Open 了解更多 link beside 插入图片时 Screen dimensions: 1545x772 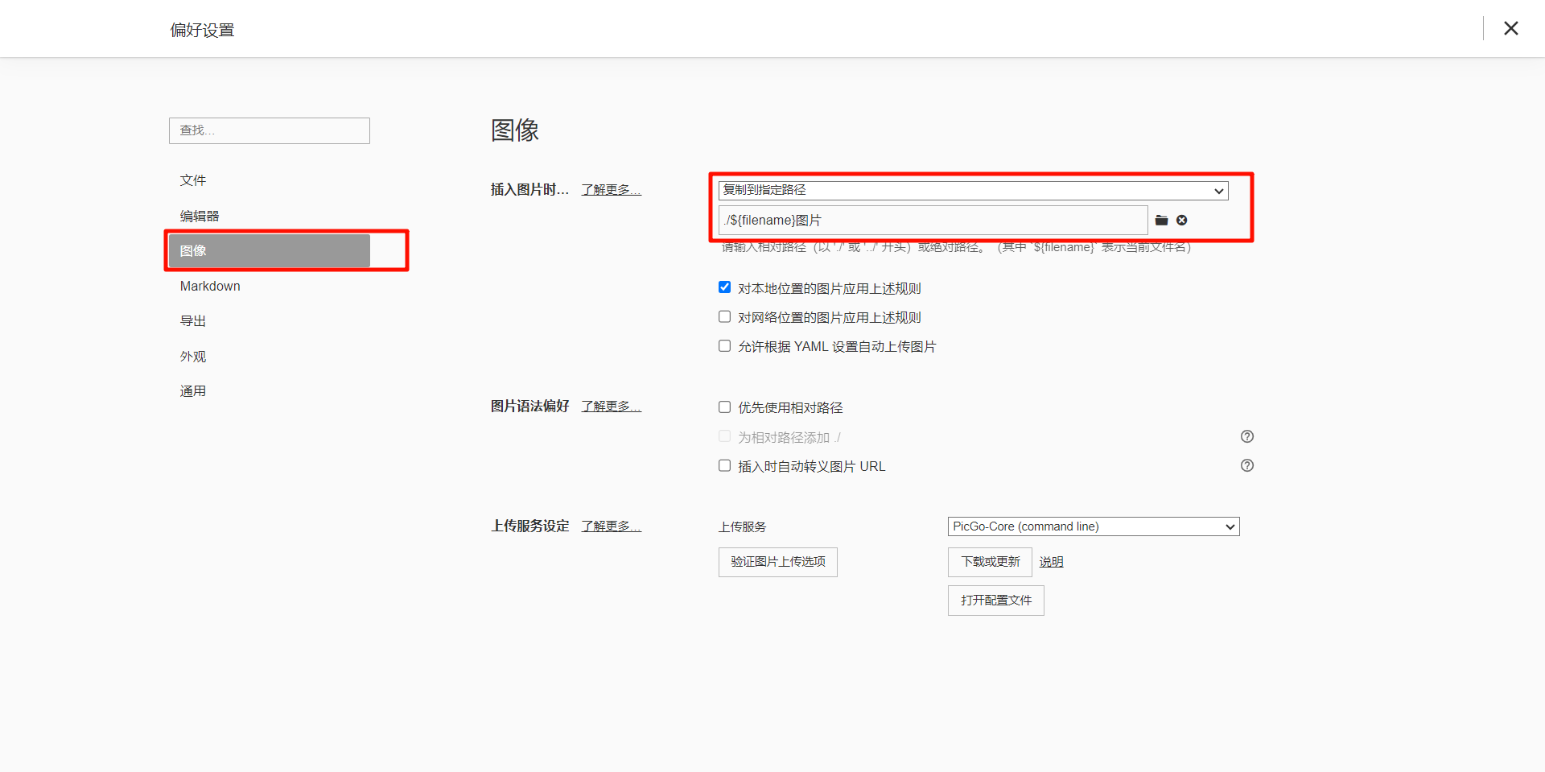click(x=612, y=190)
